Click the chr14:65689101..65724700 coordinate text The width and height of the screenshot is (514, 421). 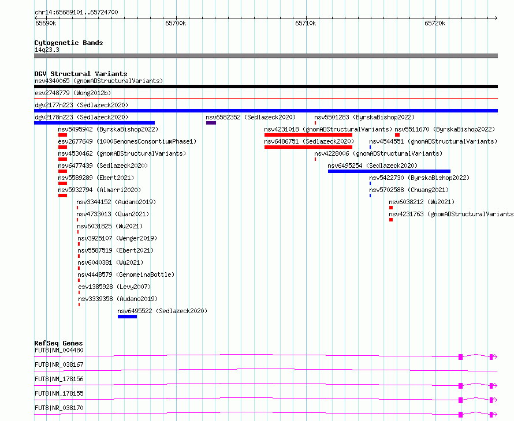click(x=76, y=13)
